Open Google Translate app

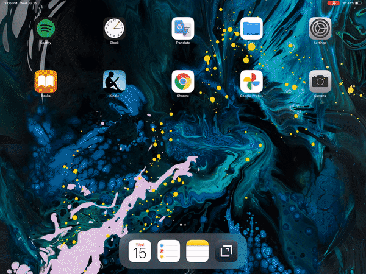pyautogui.click(x=182, y=28)
